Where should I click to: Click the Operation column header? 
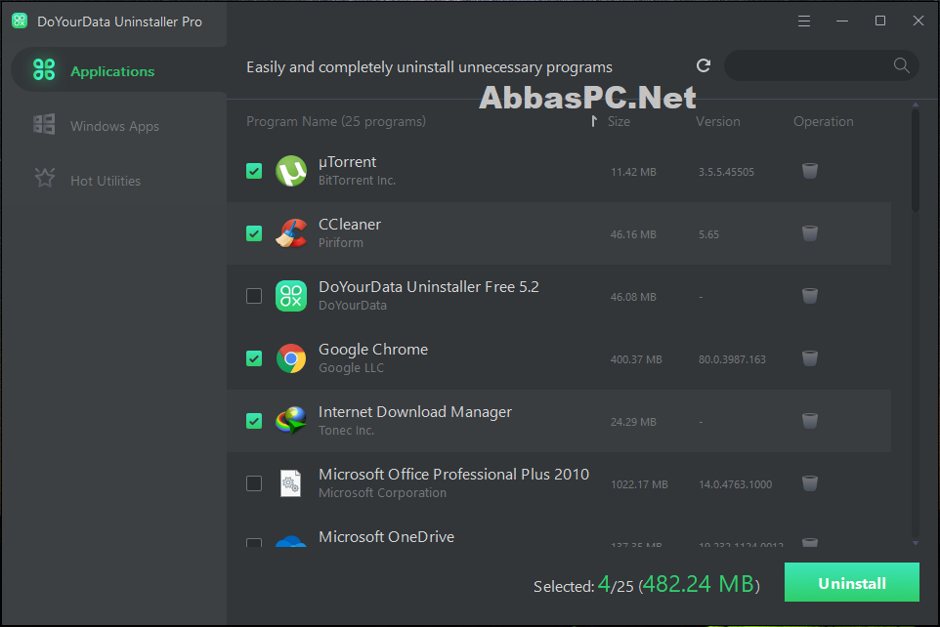823,121
